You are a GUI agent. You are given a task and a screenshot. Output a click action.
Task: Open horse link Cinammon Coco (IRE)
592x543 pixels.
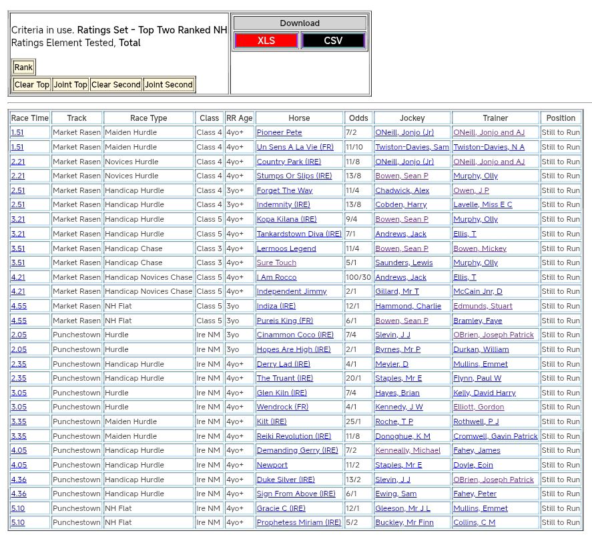tap(295, 335)
